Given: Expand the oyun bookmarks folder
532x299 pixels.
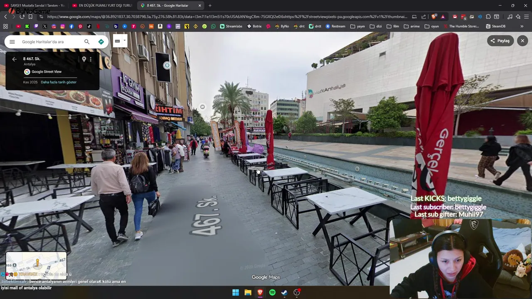Looking at the screenshot, I should point(431,26).
